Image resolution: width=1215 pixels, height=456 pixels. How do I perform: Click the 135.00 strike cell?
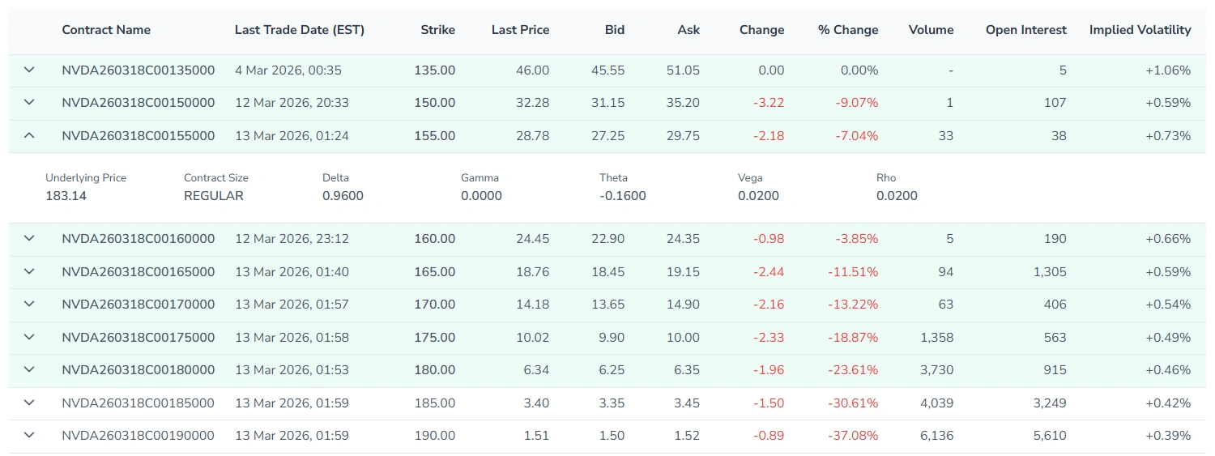click(x=435, y=70)
